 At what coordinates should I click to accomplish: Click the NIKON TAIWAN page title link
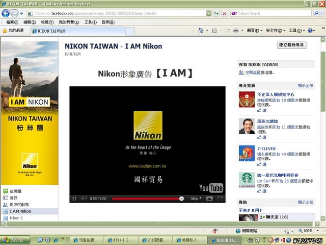pos(91,46)
